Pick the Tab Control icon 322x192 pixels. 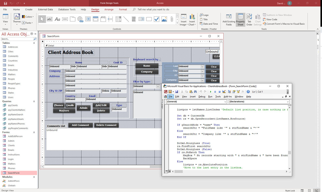click(x=73, y=19)
